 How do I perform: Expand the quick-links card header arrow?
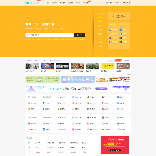coord(127,25)
